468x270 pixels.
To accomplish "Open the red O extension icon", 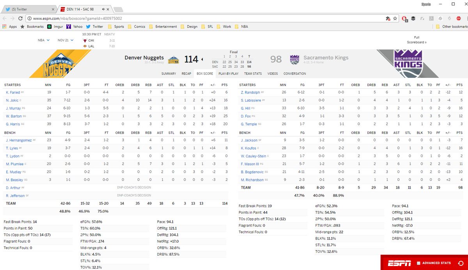I will [405, 18].
